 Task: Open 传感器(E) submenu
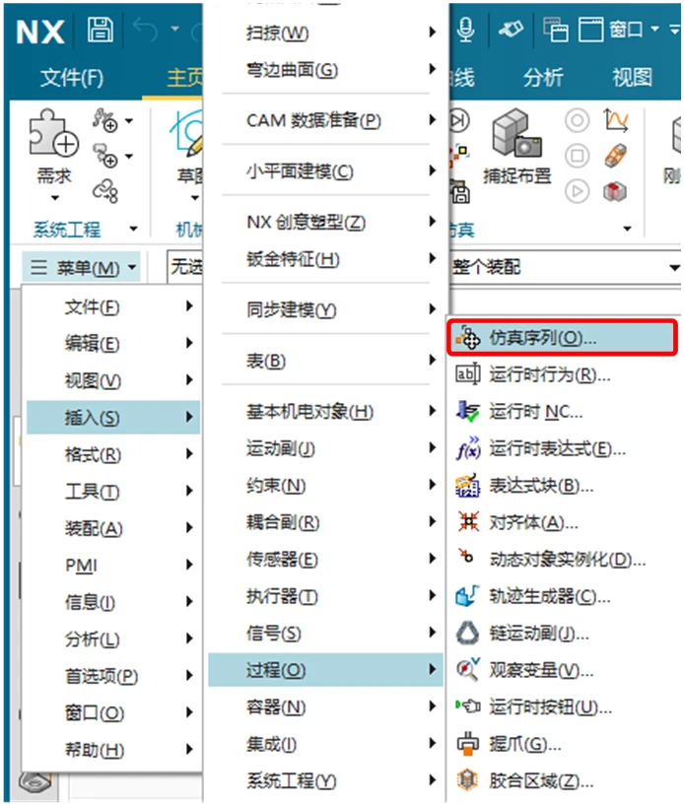[x=325, y=560]
